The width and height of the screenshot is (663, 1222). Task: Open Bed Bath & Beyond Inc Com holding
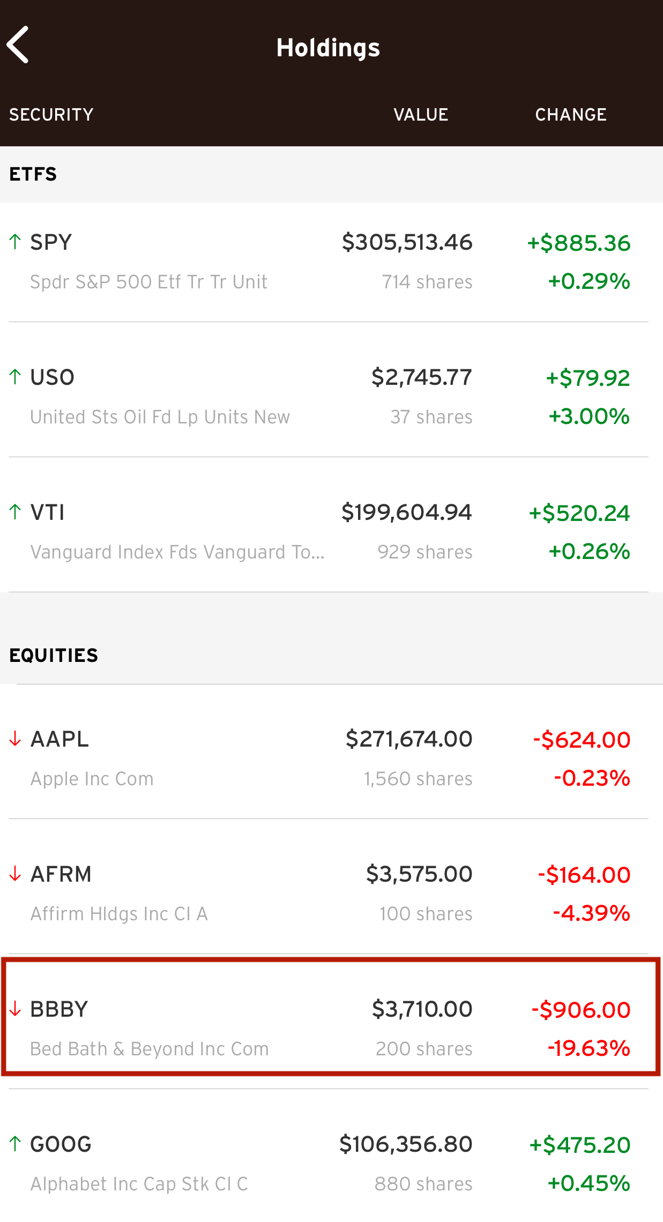pyautogui.click(x=150, y=1049)
